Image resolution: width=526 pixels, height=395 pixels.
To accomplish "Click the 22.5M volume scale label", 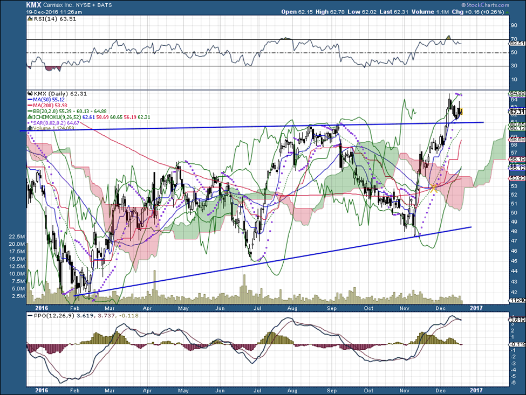I will point(17,237).
